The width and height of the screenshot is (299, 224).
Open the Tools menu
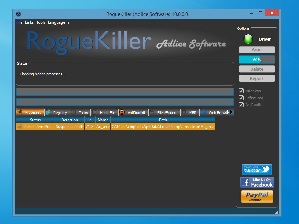tap(41, 22)
